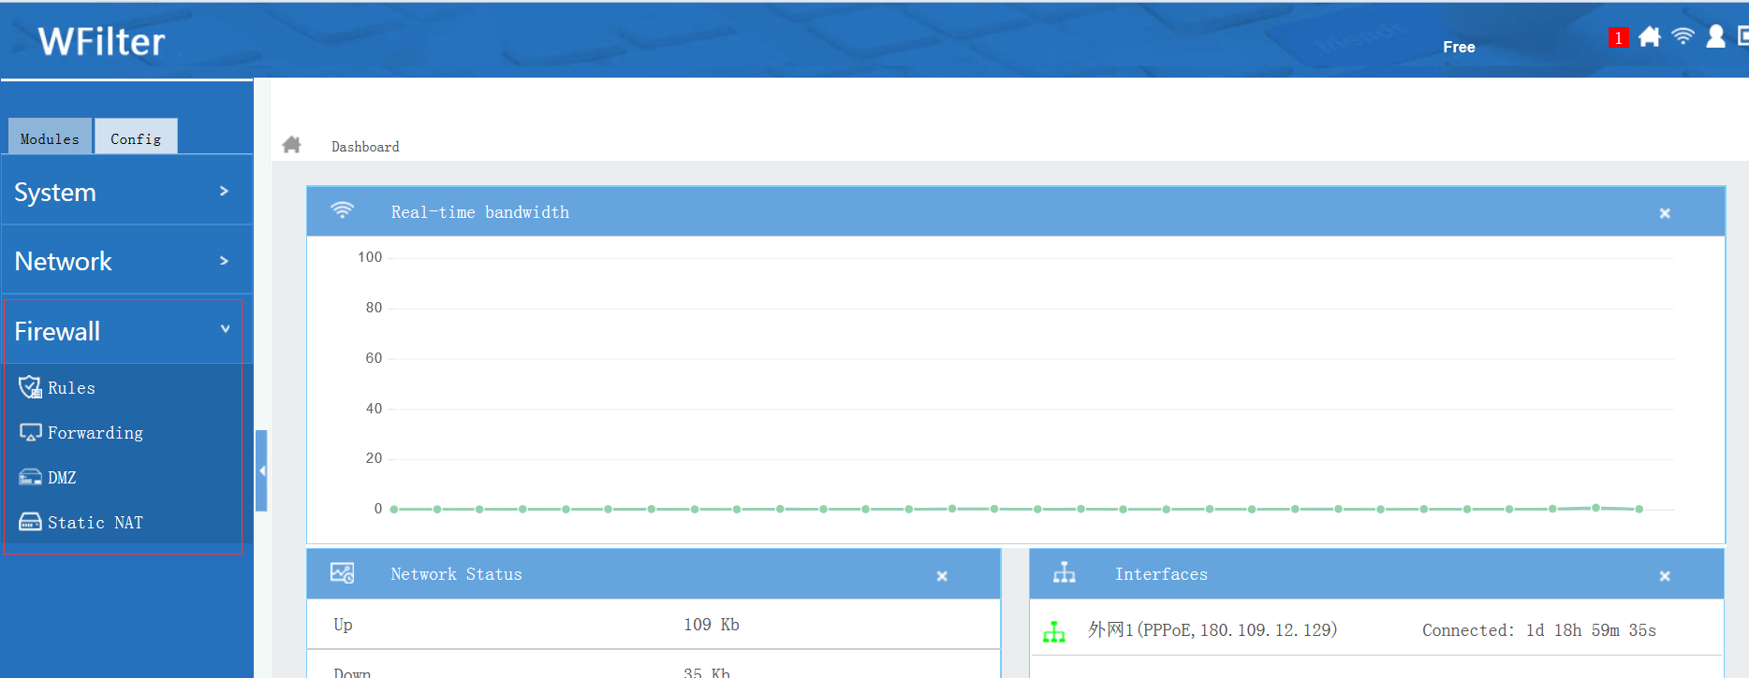Click the WFilter logo
Image resolution: width=1749 pixels, height=678 pixels.
pos(101,42)
